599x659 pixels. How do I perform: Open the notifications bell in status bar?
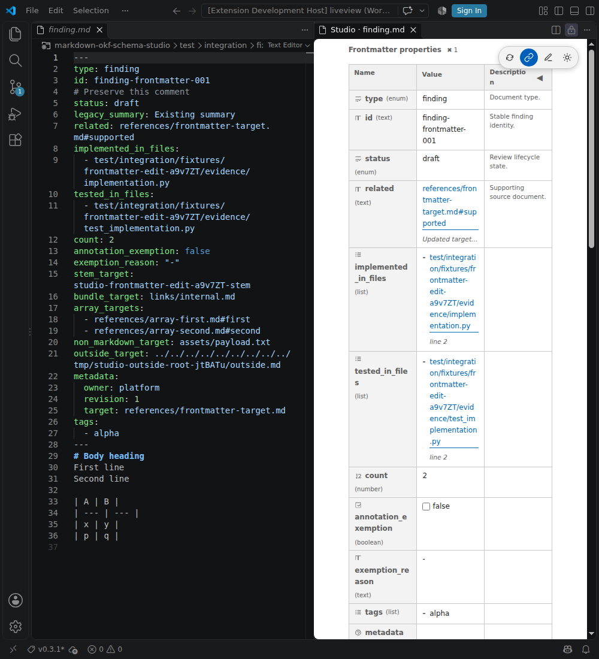click(x=586, y=649)
